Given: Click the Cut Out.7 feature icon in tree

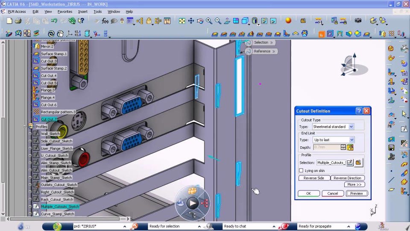Looking at the screenshot, I should point(36,119).
